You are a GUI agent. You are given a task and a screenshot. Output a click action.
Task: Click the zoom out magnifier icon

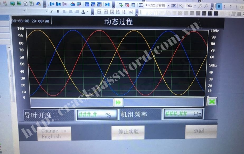[200, 6]
